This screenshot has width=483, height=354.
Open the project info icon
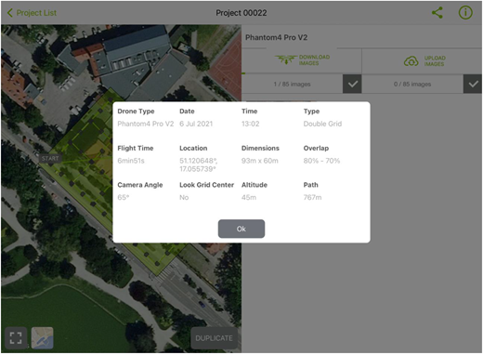[x=465, y=13]
